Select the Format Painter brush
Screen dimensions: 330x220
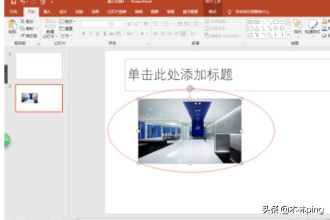click(x=23, y=36)
